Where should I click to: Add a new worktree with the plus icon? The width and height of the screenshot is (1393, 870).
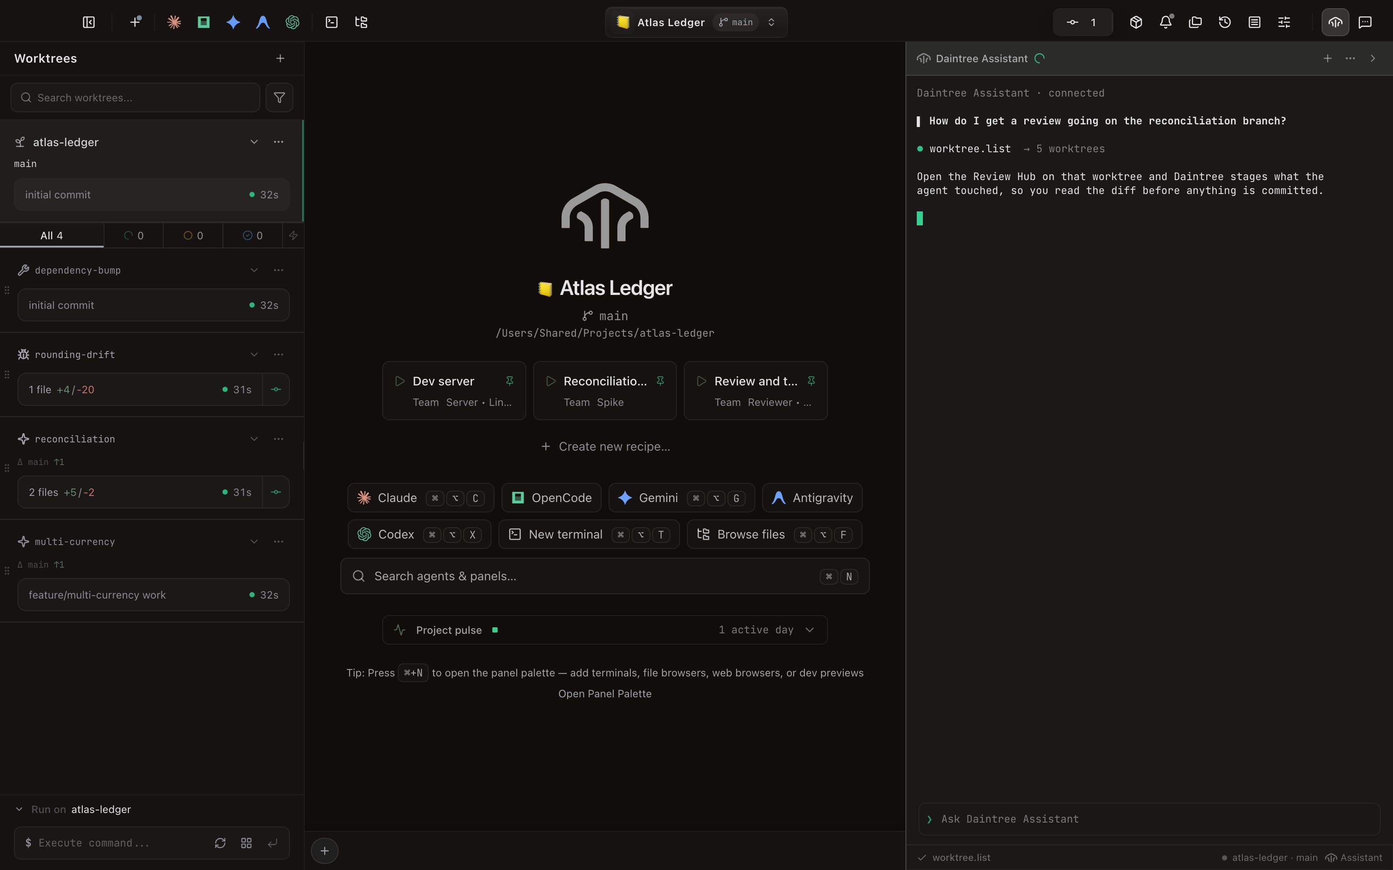[x=280, y=58]
